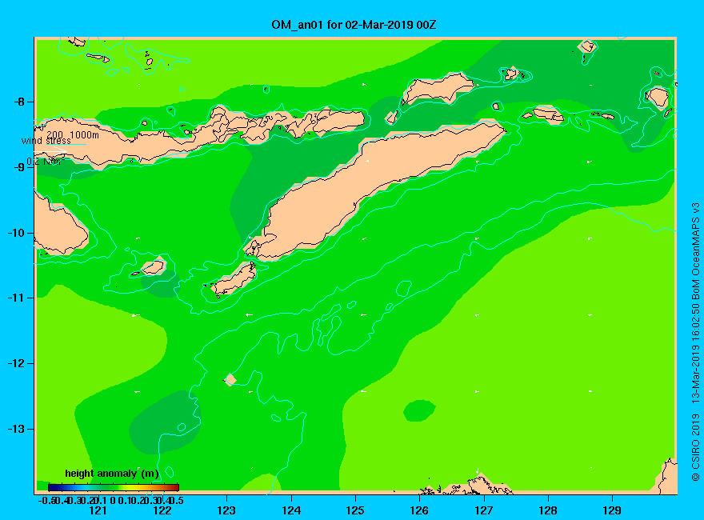Click longitude label 127
Viewport: 704px width, 520px height.
click(x=483, y=510)
